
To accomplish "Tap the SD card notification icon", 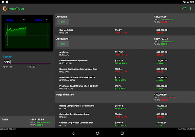I will 7,2.
